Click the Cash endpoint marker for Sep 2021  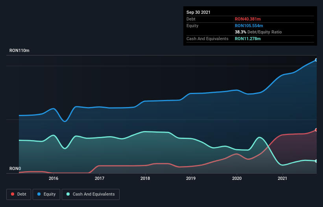[x=316, y=161]
